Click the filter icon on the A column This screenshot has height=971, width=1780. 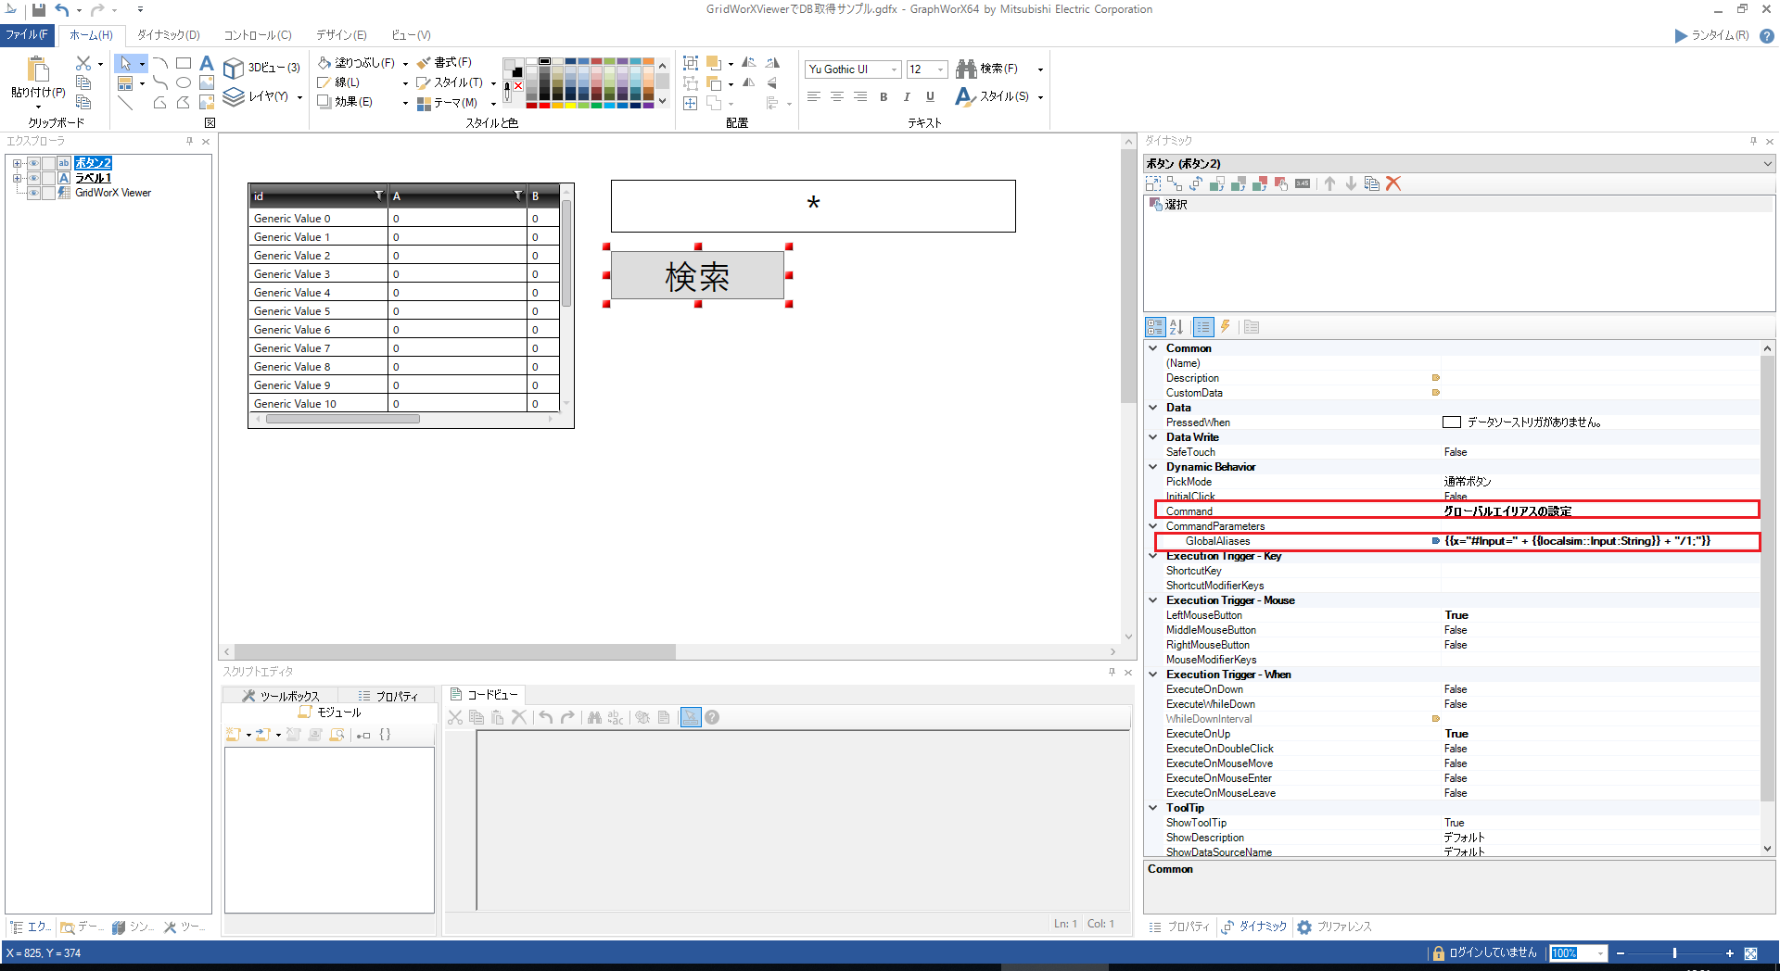click(517, 195)
